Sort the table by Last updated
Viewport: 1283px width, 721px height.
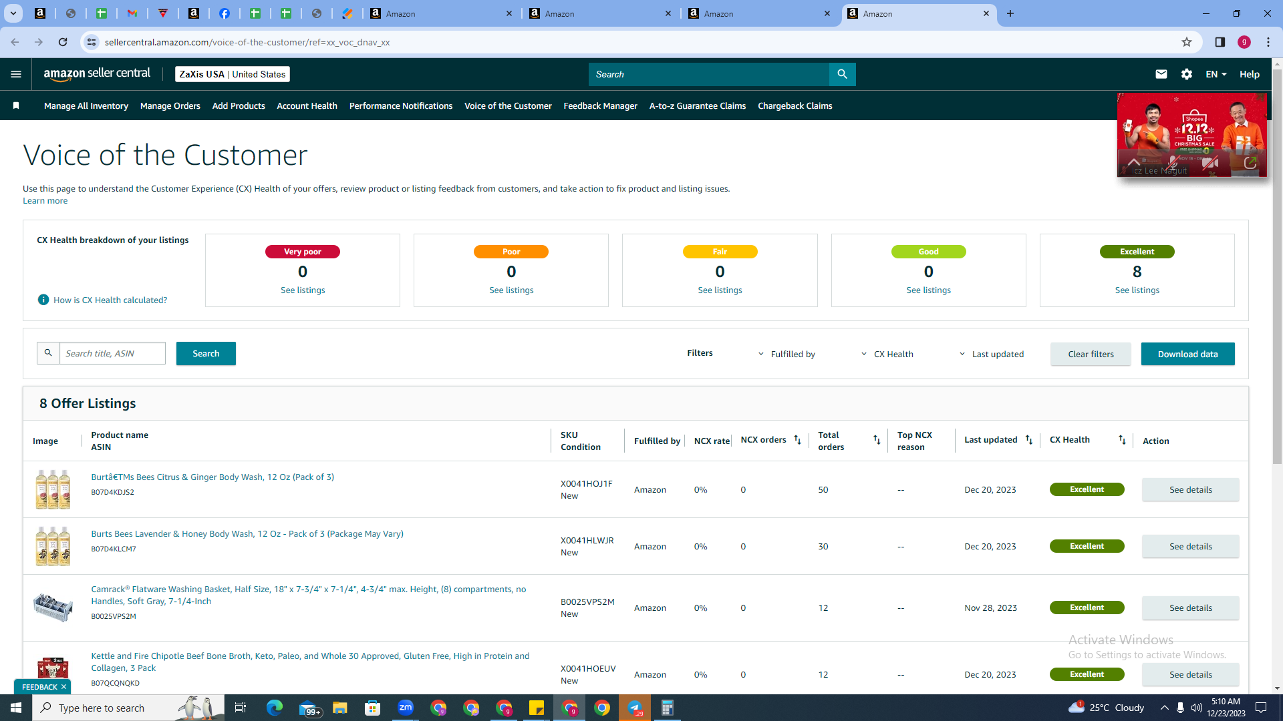pyautogui.click(x=1029, y=440)
